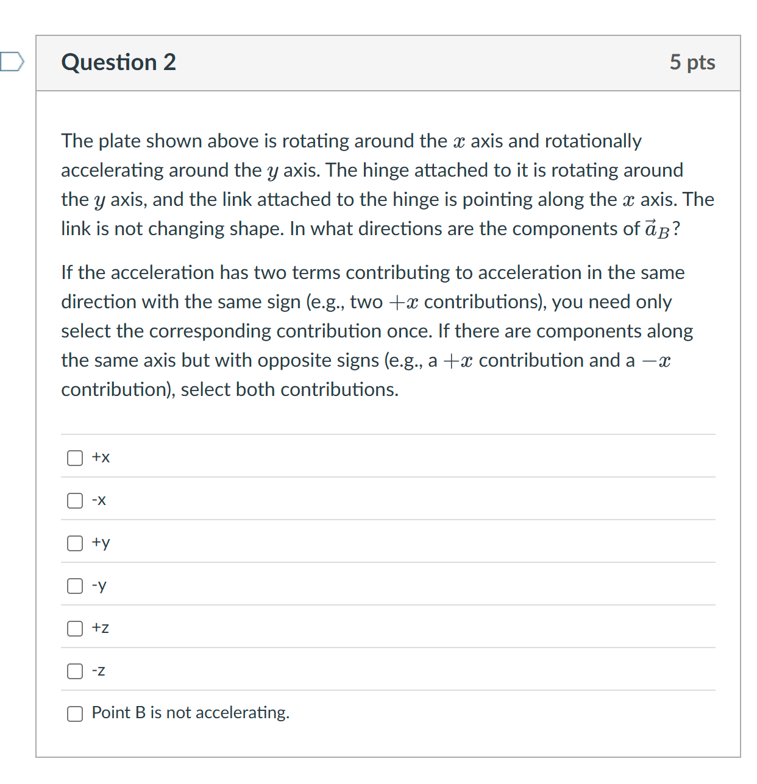757x784 pixels.
Task: Click the +y option label text
Action: click(x=100, y=543)
